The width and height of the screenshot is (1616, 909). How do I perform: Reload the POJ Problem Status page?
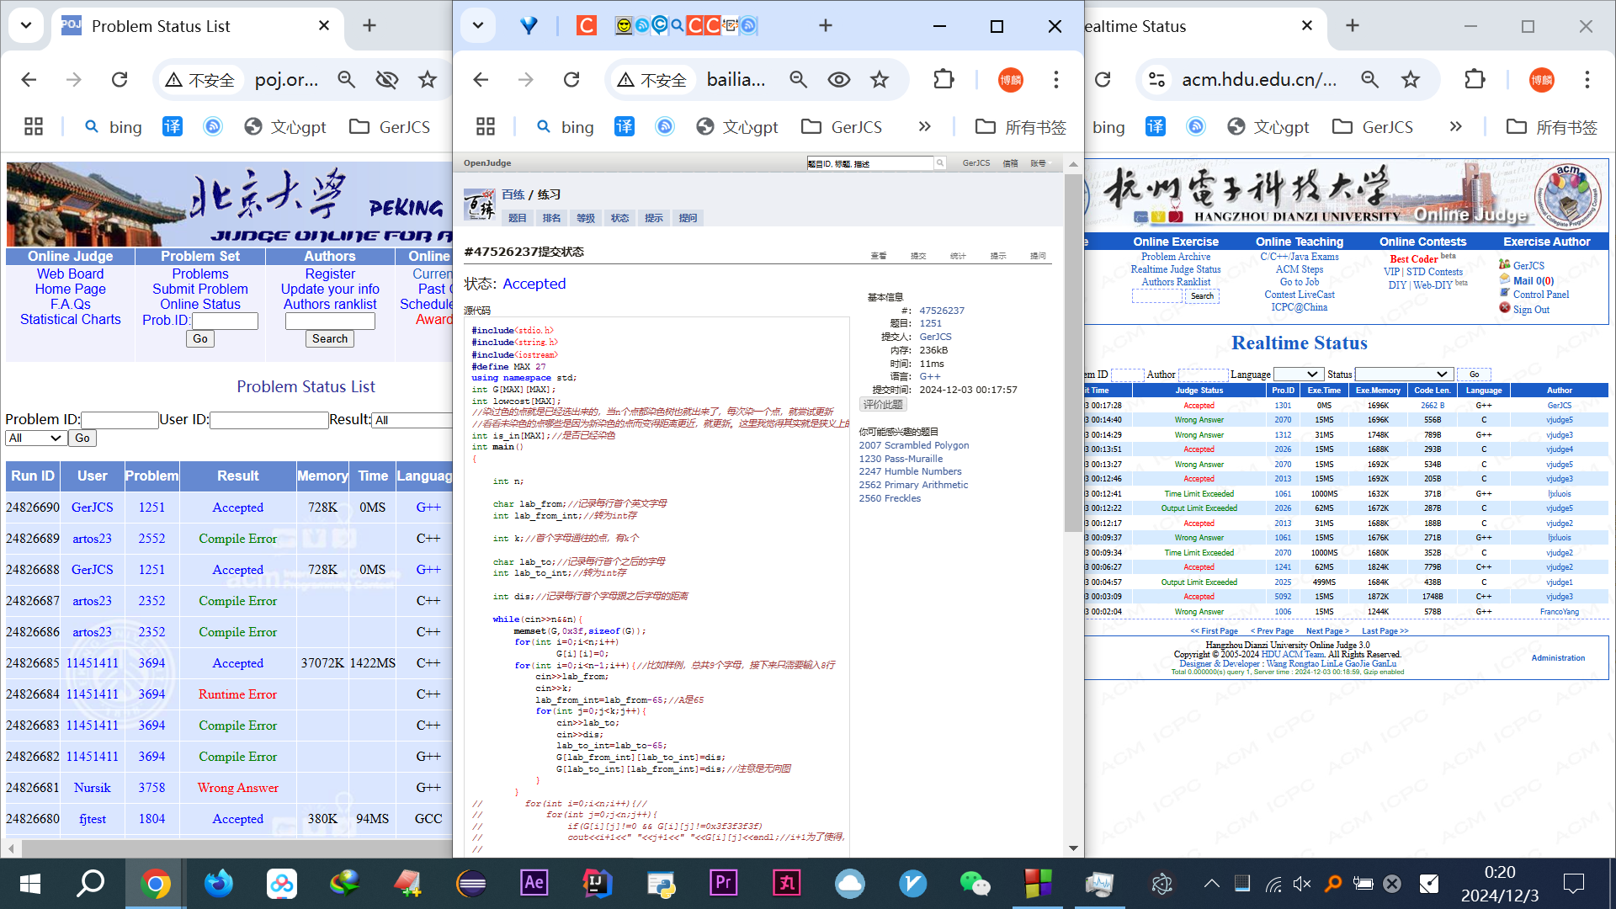pos(120,79)
